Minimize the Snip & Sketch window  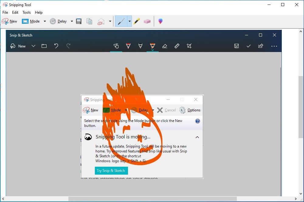tap(247, 35)
